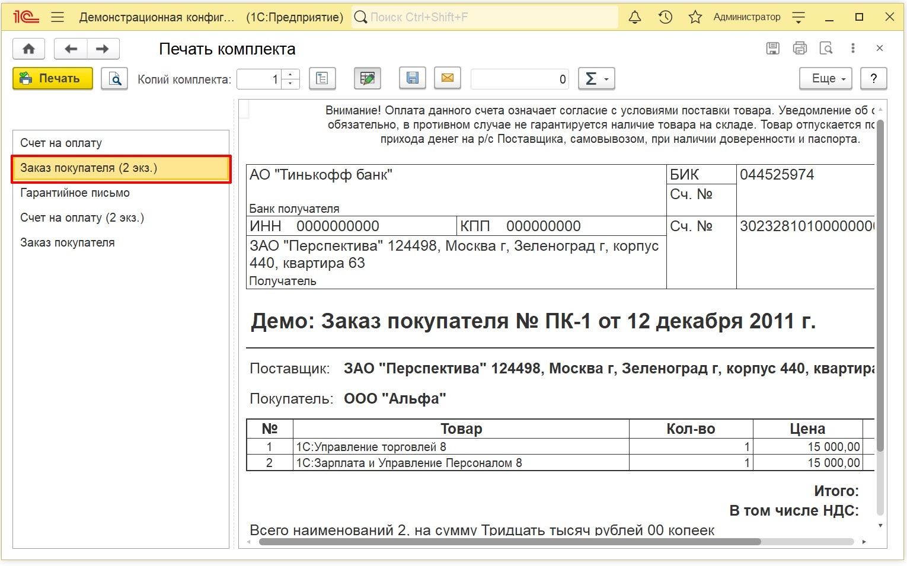Click the БИК value 044525974
This screenshot has width=907, height=566.
click(x=777, y=174)
